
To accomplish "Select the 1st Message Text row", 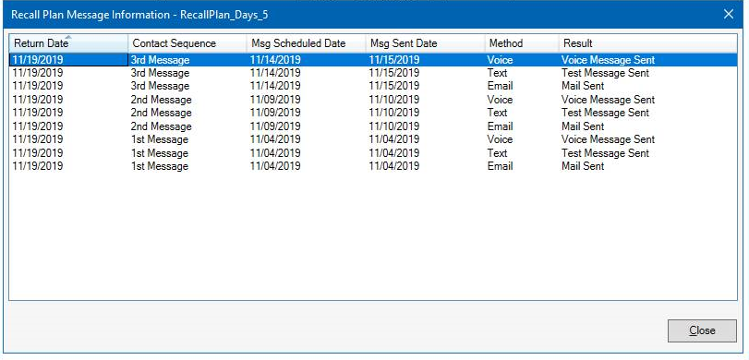I will pos(372,153).
